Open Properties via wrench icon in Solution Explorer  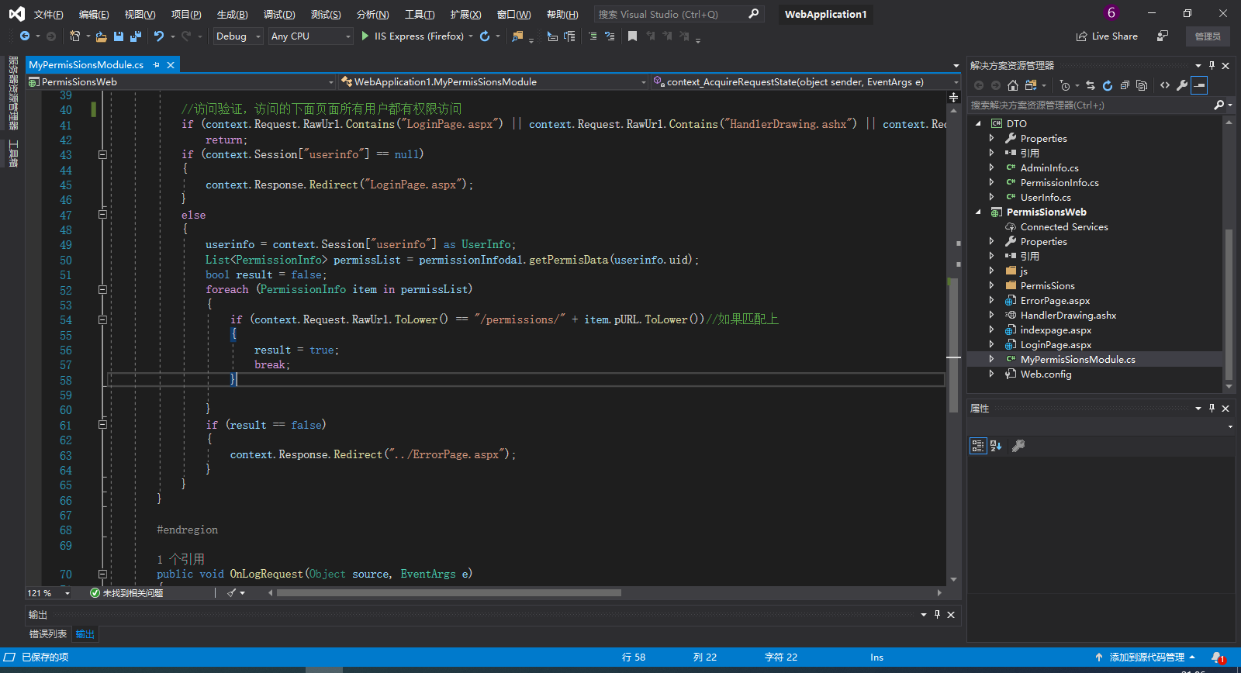(1182, 85)
